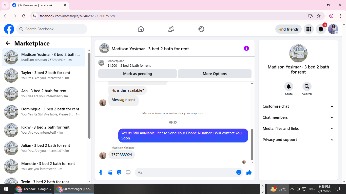Install app icon in the address bar
Image resolution: width=346 pixels, height=194 pixels.
pyautogui.click(x=311, y=16)
